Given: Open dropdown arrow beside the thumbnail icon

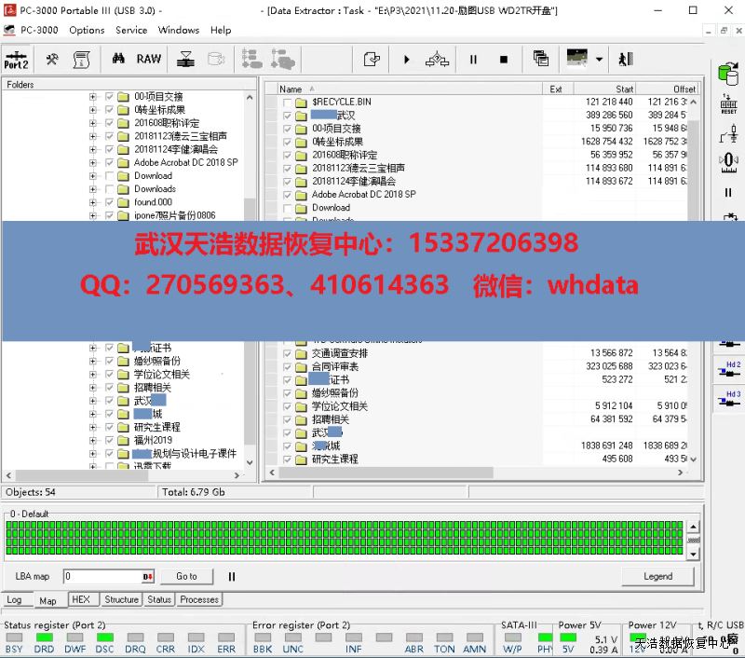Looking at the screenshot, I should coord(599,59).
